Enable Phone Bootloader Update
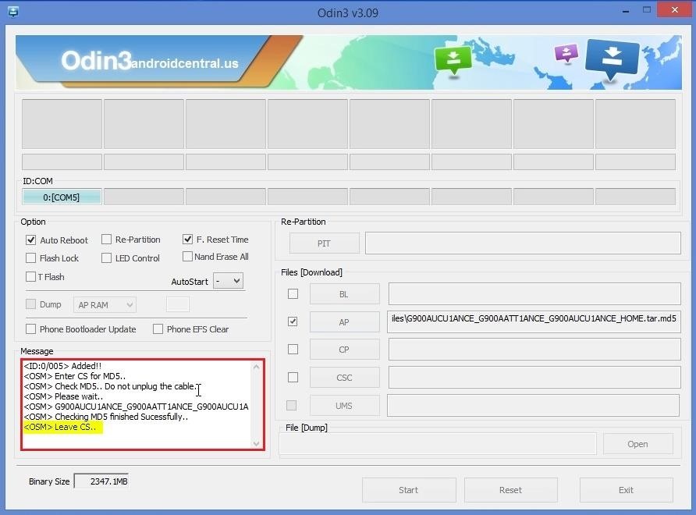Viewport: 696px width, 515px height. (30, 329)
